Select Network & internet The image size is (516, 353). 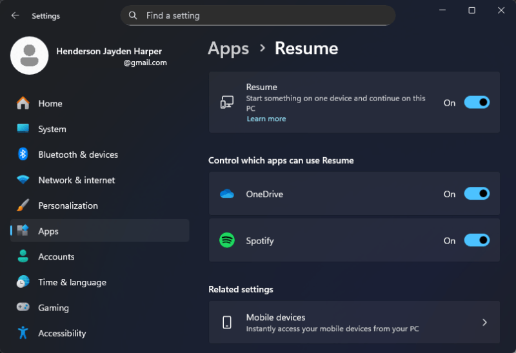coord(100,180)
